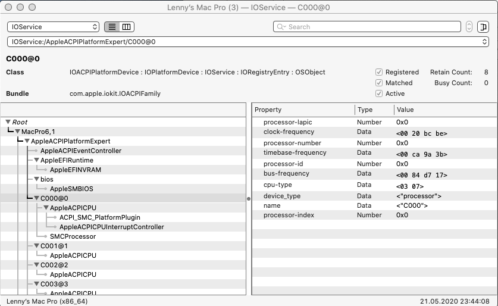
Task: Select the processor-id property row
Action: pyautogui.click(x=375, y=164)
